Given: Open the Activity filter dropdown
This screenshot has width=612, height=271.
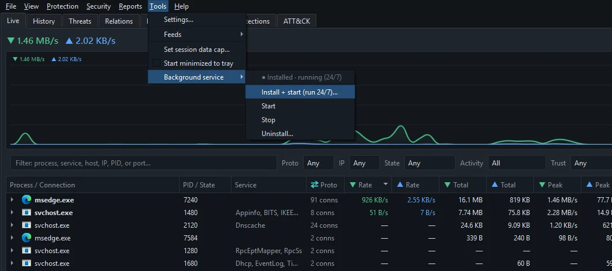Looking at the screenshot, I should [x=517, y=163].
